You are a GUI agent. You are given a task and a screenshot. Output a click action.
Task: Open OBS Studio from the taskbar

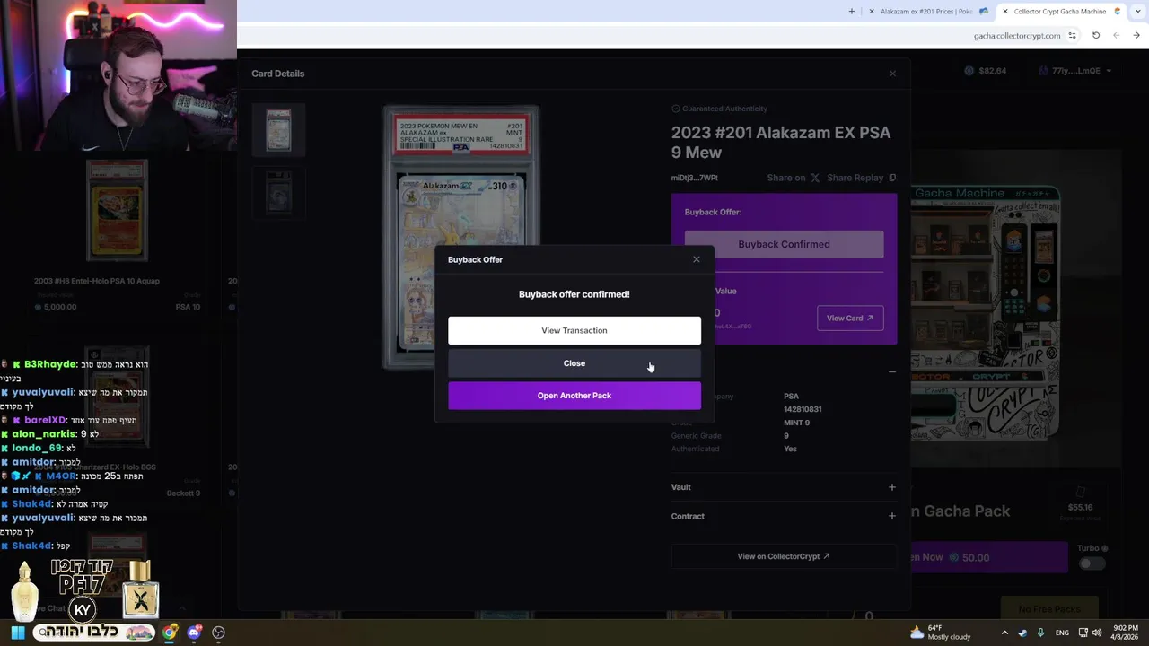point(218,633)
